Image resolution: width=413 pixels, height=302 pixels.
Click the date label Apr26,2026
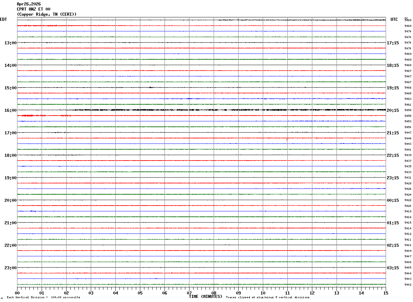pyautogui.click(x=29, y=4)
